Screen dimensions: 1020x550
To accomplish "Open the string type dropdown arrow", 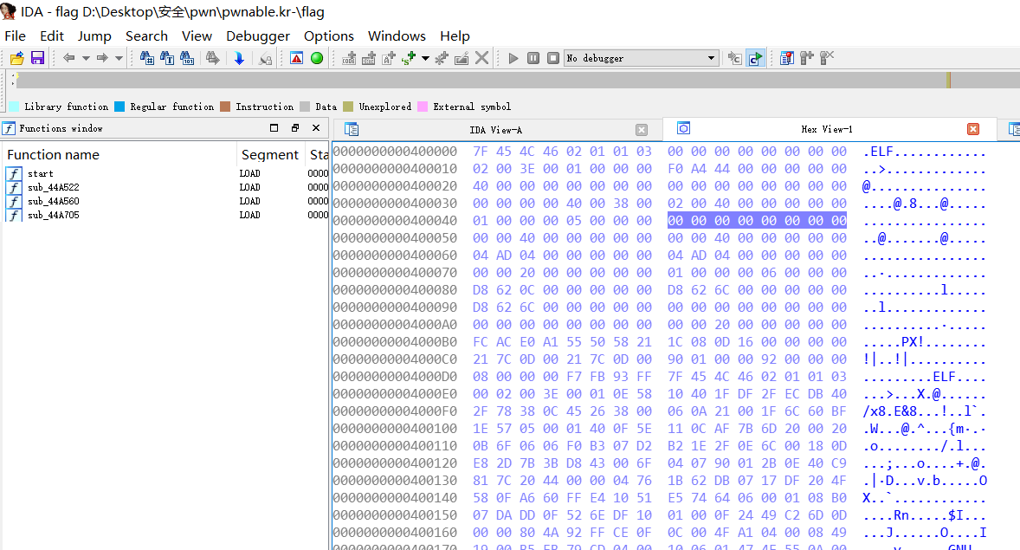I will [425, 58].
